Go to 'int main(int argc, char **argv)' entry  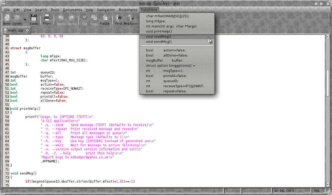[x=177, y=26]
